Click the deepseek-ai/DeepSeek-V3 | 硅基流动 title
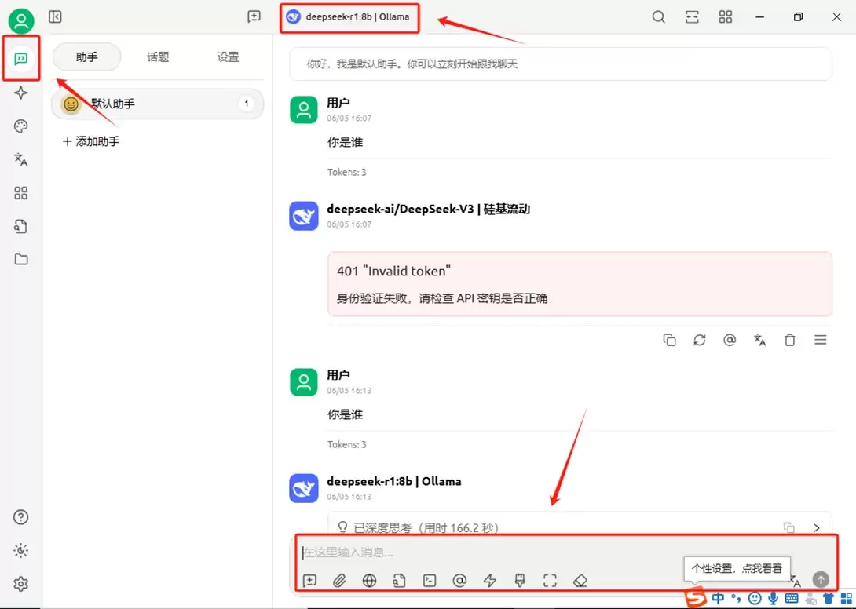Viewport: 856px width, 609px height. coord(428,209)
